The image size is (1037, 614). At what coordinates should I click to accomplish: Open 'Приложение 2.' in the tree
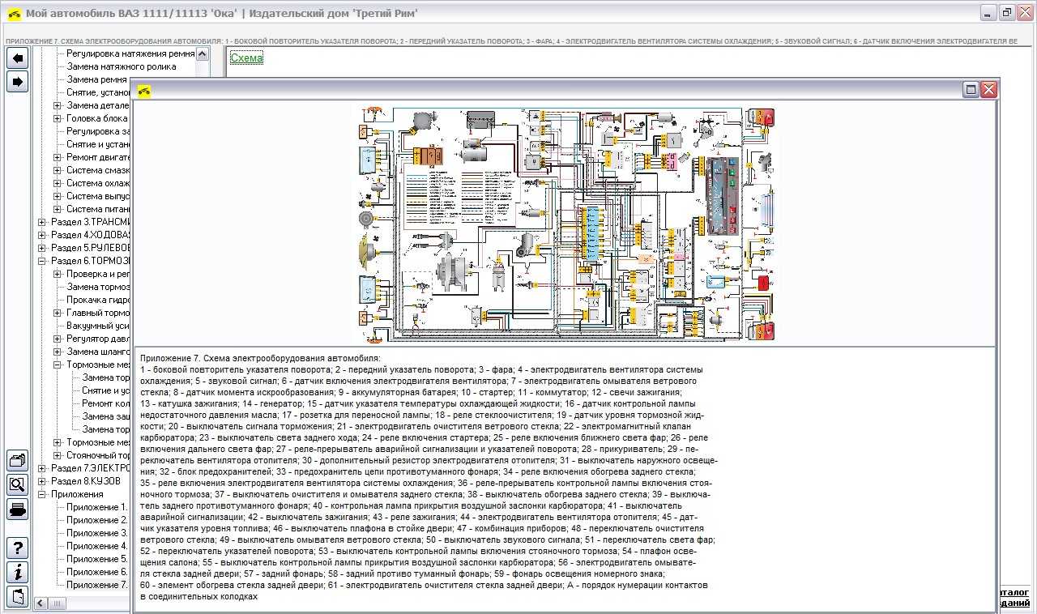click(97, 520)
